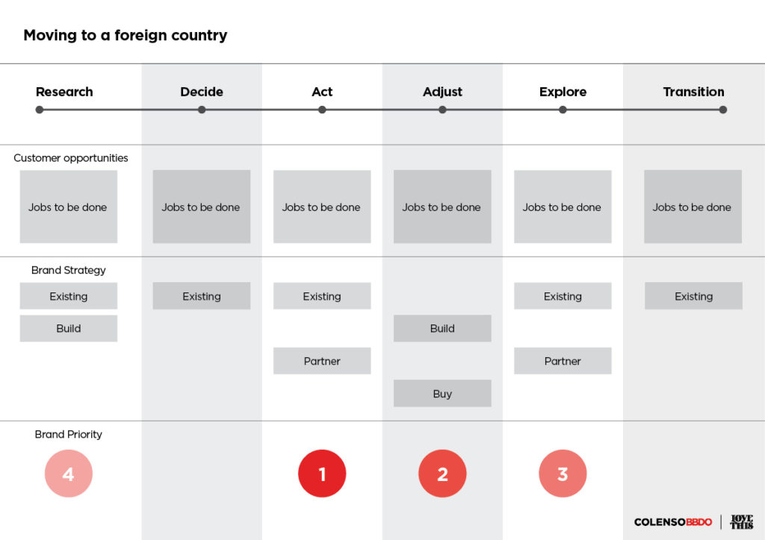Select the timeline dot under Adjust
The width and height of the screenshot is (765, 540).
(442, 110)
